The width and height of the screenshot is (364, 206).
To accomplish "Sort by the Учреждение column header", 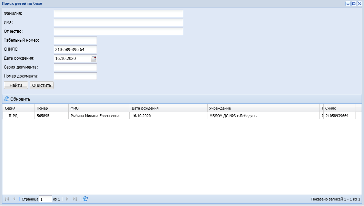I will click(x=264, y=108).
